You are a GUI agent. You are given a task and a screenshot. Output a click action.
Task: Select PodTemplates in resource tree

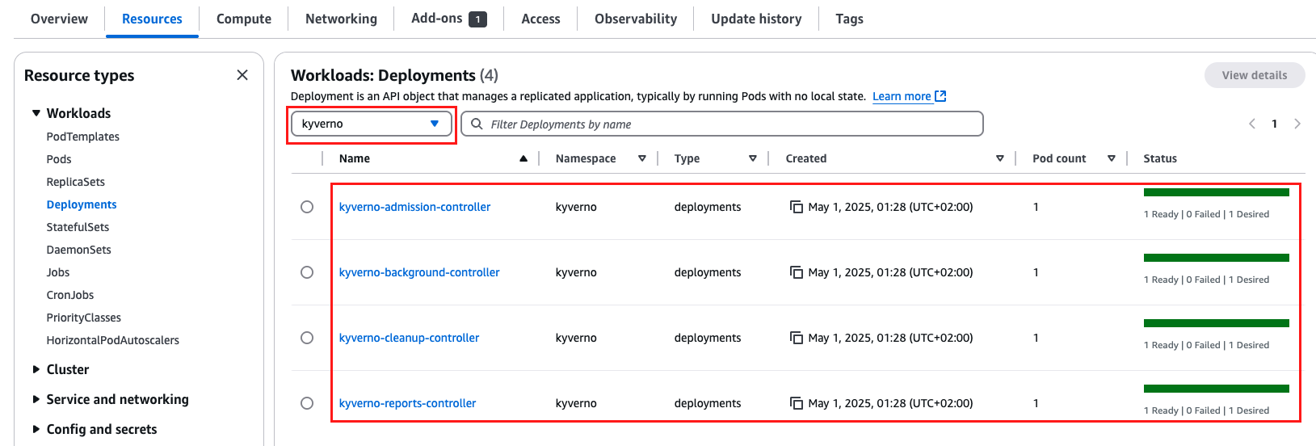click(x=83, y=137)
